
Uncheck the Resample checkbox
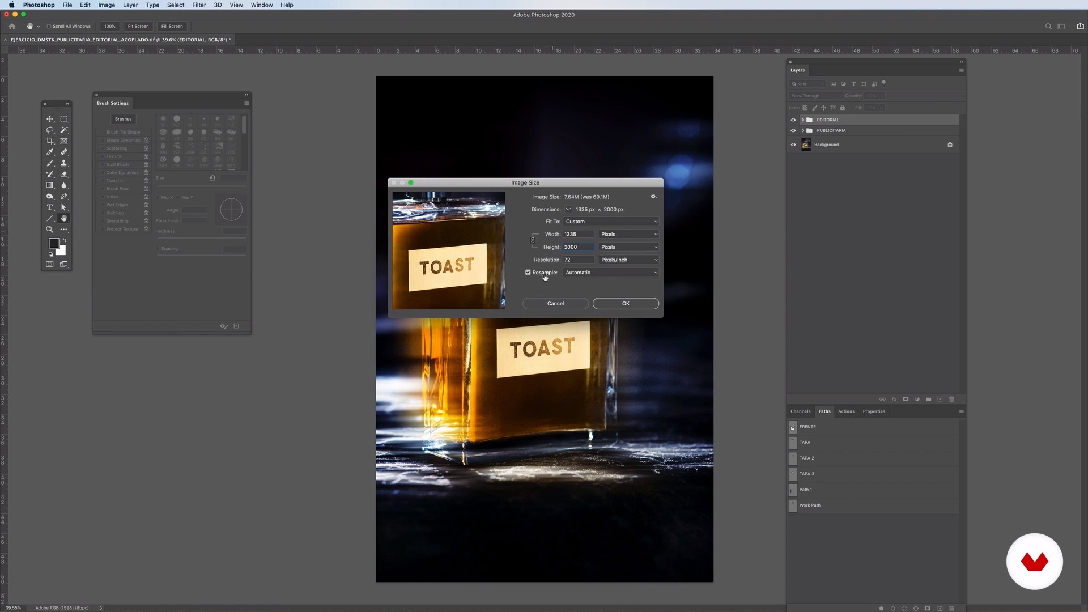[528, 273]
